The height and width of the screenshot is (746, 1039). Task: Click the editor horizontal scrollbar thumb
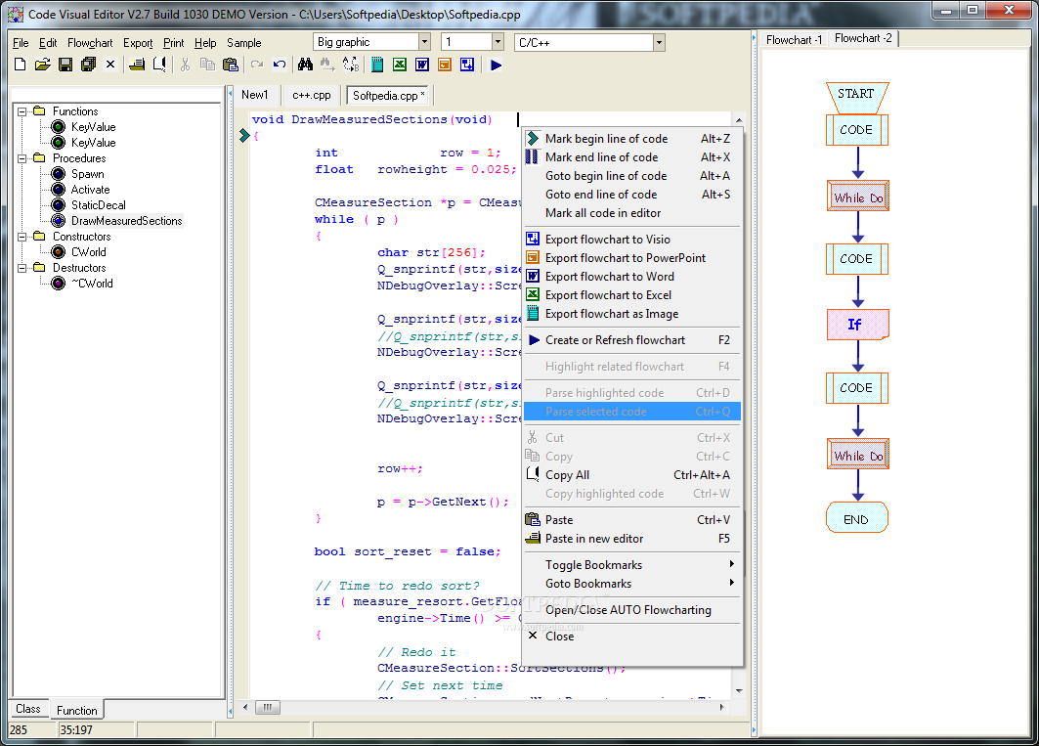[267, 707]
